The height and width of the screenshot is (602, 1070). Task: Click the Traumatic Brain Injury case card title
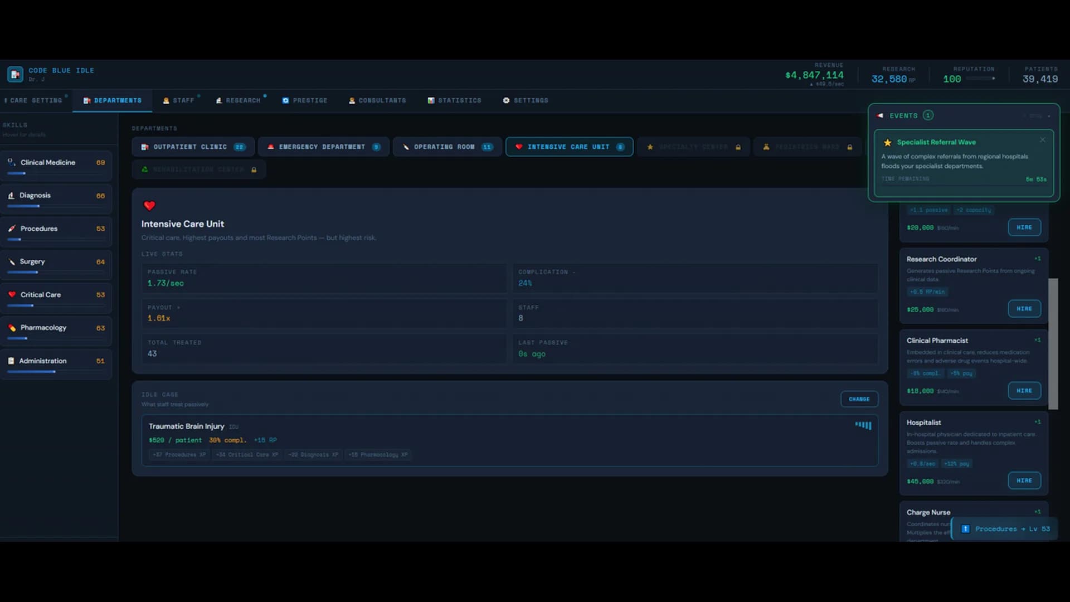[x=187, y=426]
